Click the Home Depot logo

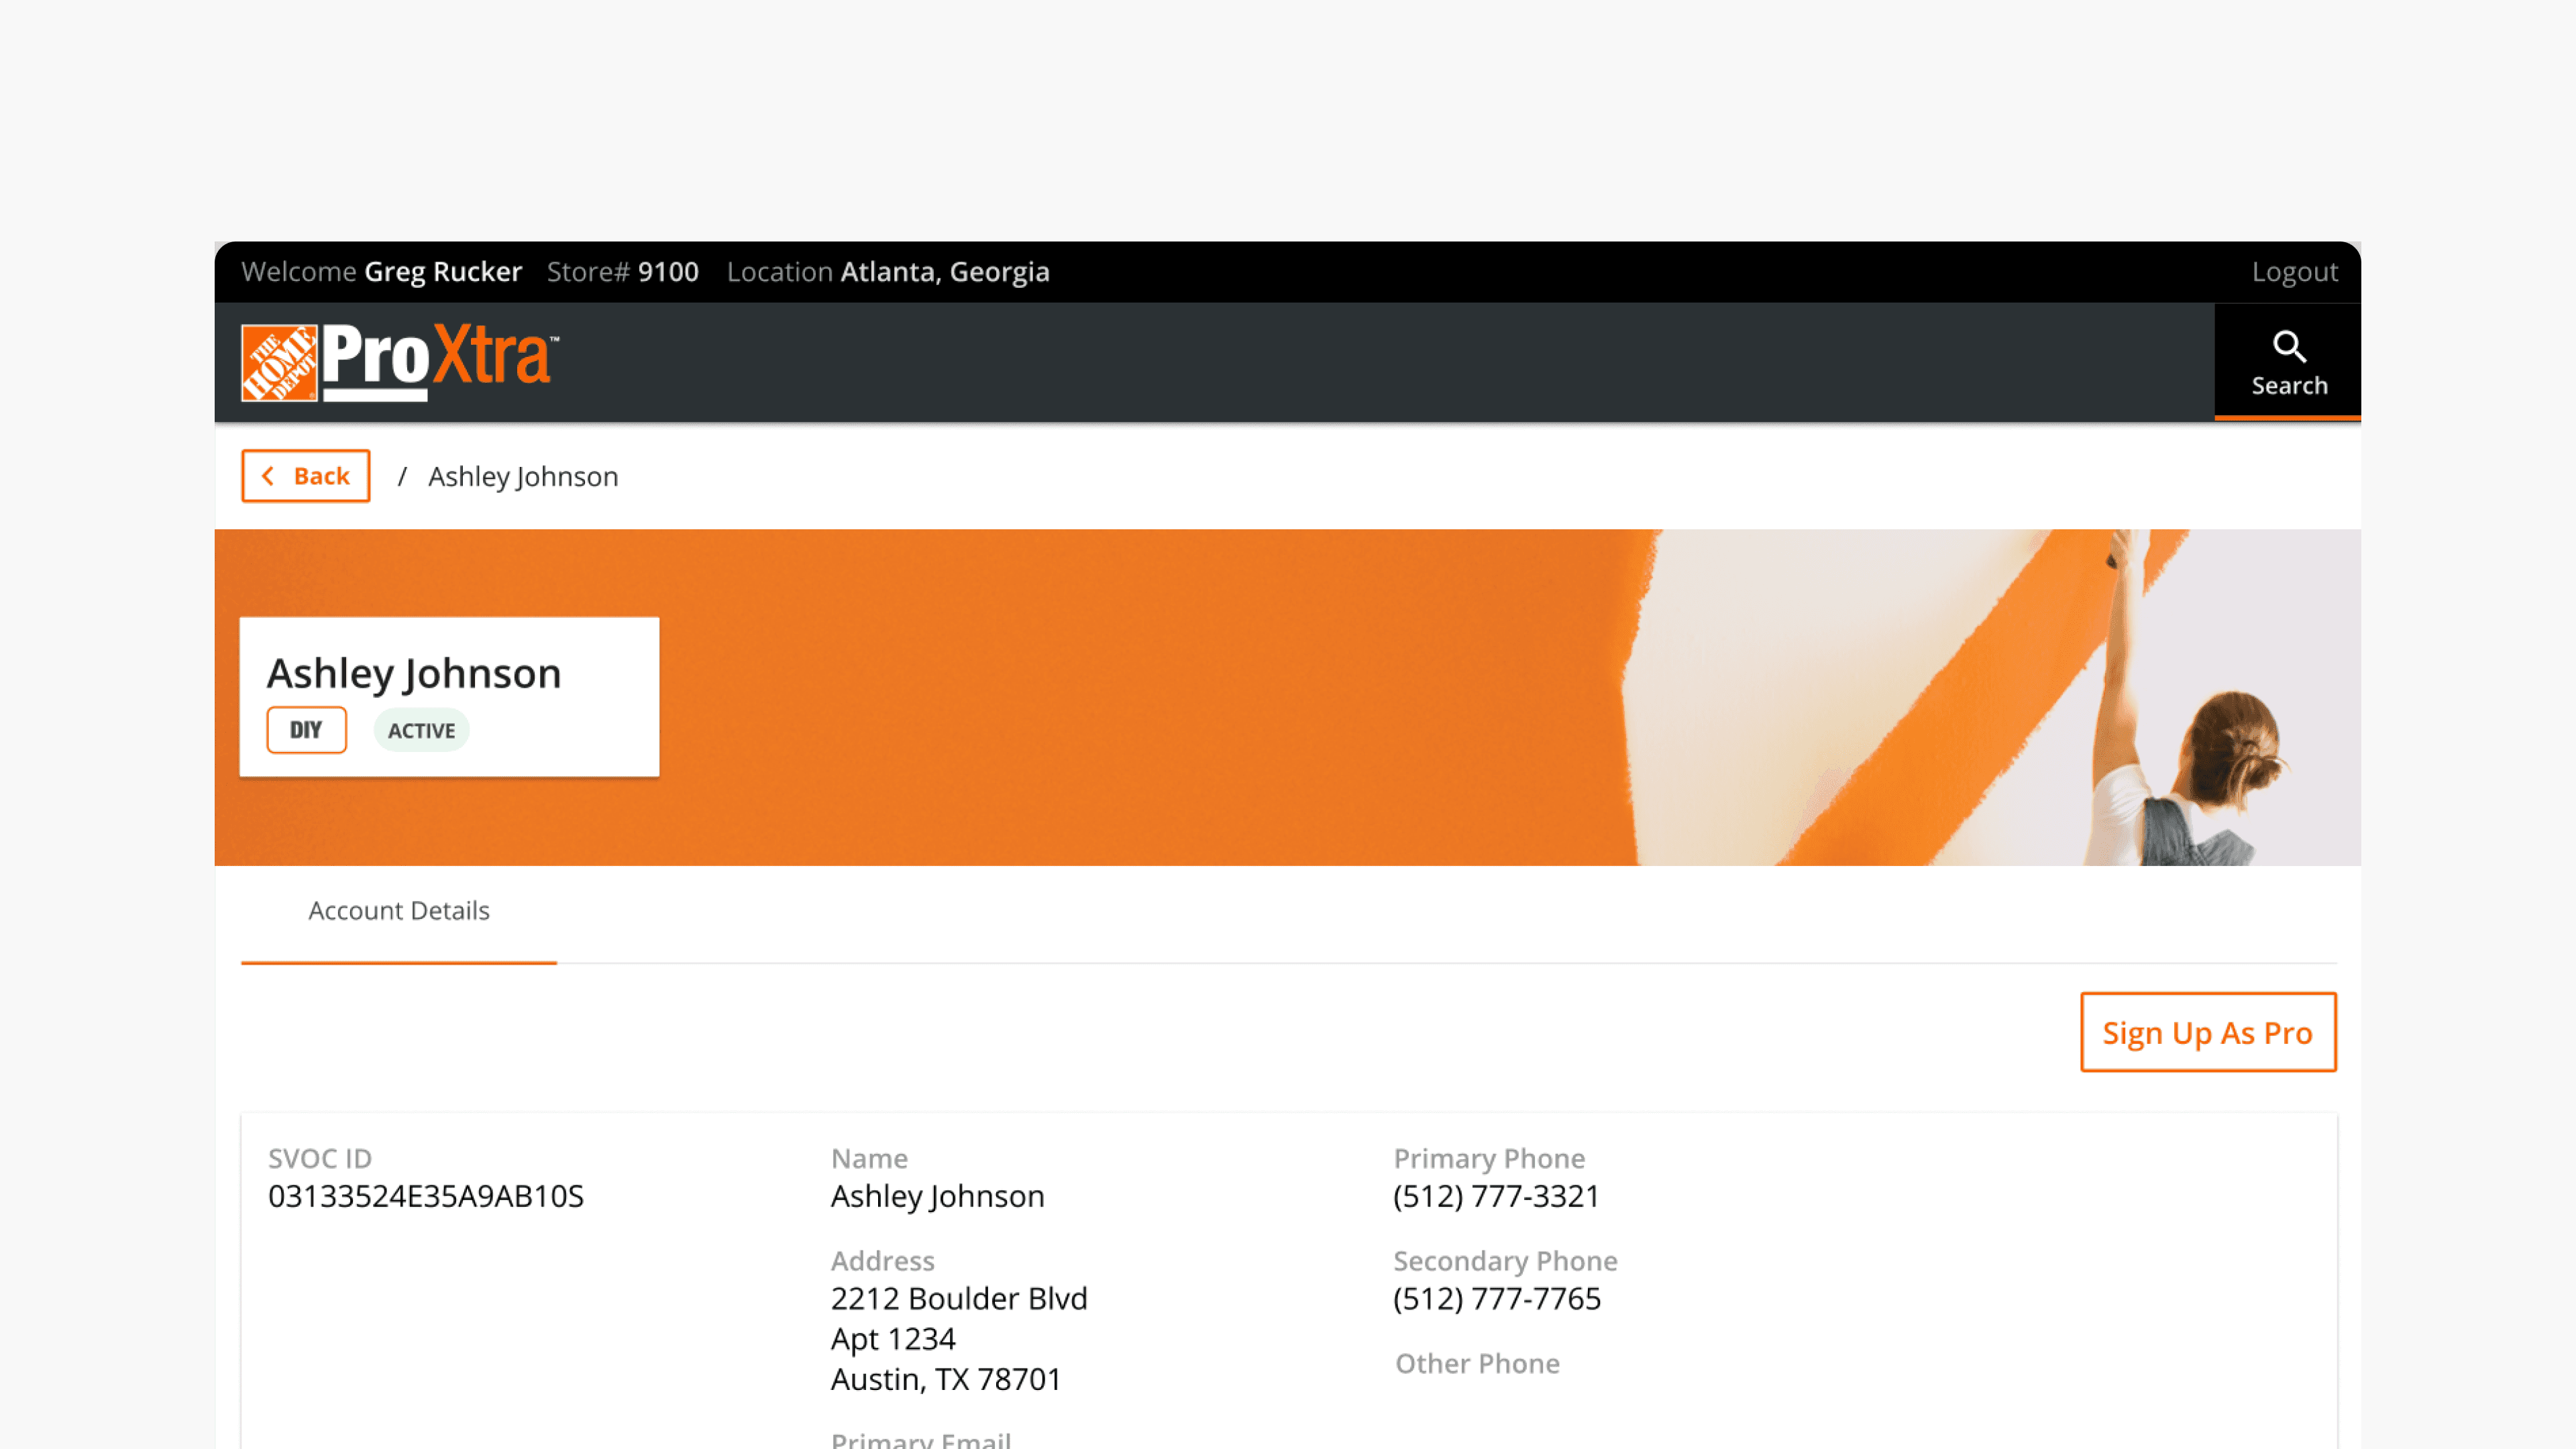[279, 362]
